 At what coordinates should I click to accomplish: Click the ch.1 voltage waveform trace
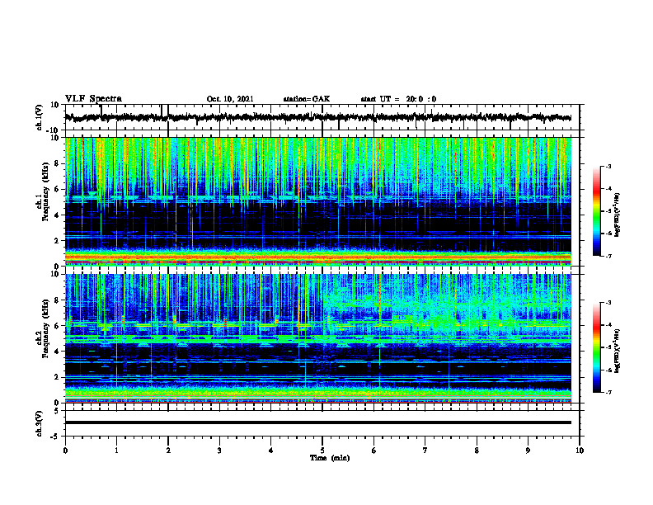pos(317,117)
